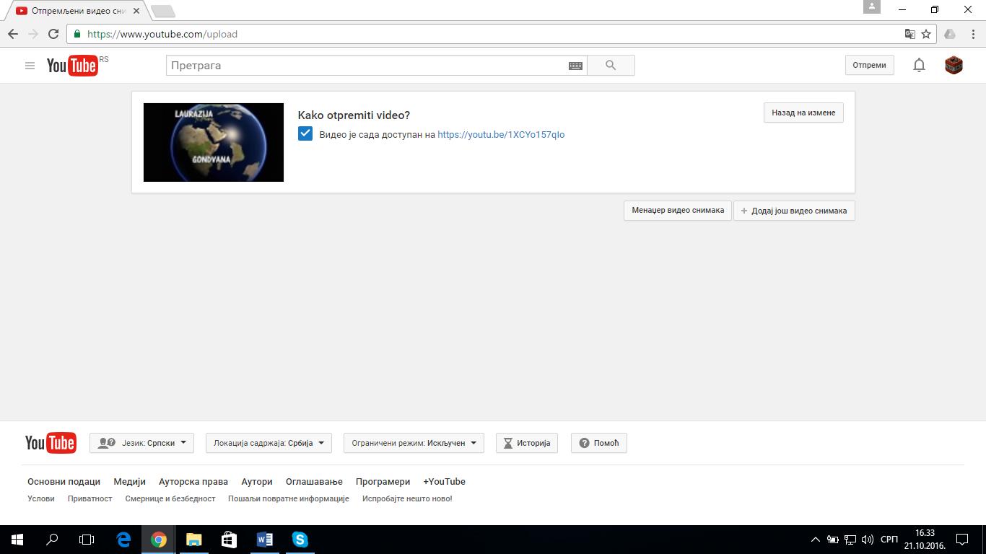Open the uploaded video thumbnail
The image size is (986, 554).
pos(214,142)
